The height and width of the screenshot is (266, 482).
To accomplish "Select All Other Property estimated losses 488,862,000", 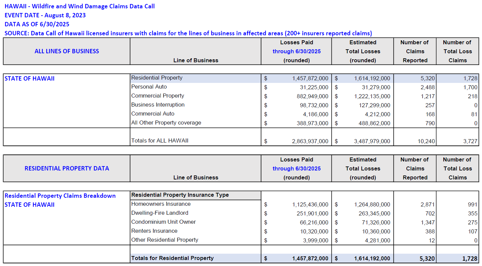I will click(374, 124).
